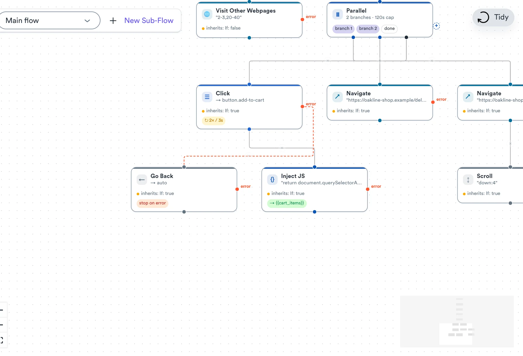
Task: Click the Go Back node title
Action: coord(162,176)
